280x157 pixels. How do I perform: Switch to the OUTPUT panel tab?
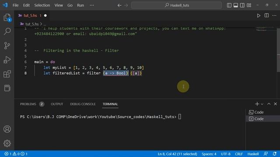pyautogui.click(x=57, y=104)
